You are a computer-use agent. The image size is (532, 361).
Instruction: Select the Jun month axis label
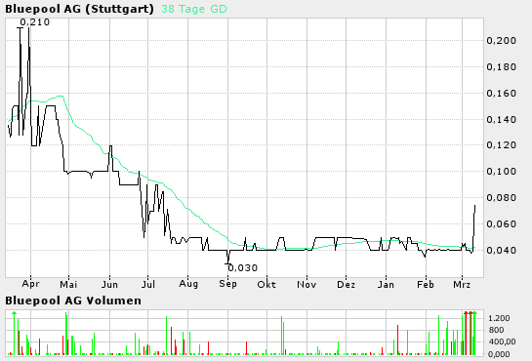pyautogui.click(x=109, y=284)
